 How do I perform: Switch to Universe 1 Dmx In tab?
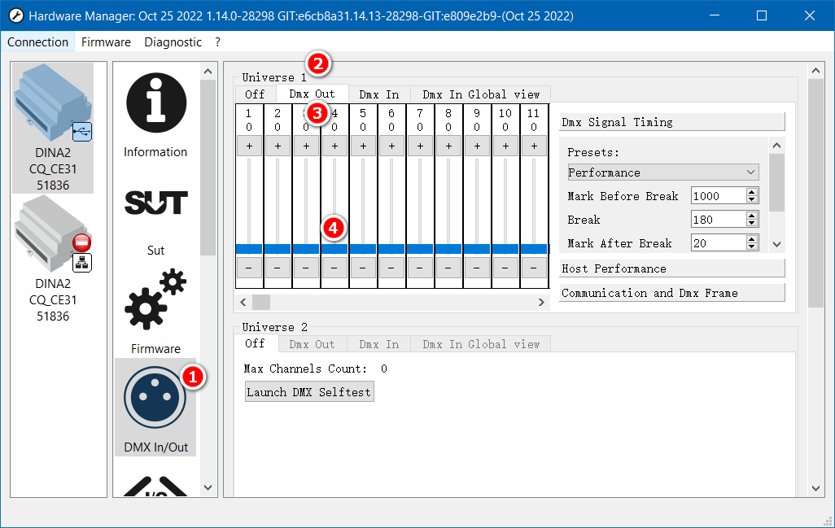(x=378, y=94)
